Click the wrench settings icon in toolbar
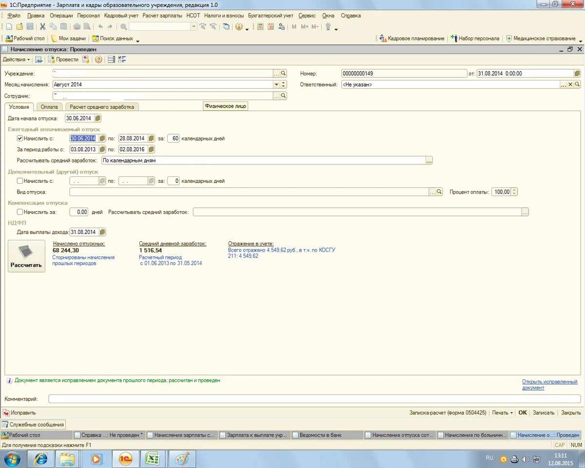The image size is (585, 468). point(328,27)
